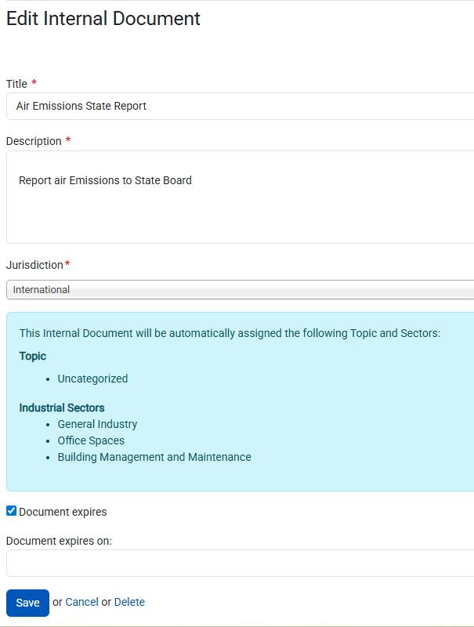
Task: Click the Document expires on: label
Action: pyautogui.click(x=59, y=541)
